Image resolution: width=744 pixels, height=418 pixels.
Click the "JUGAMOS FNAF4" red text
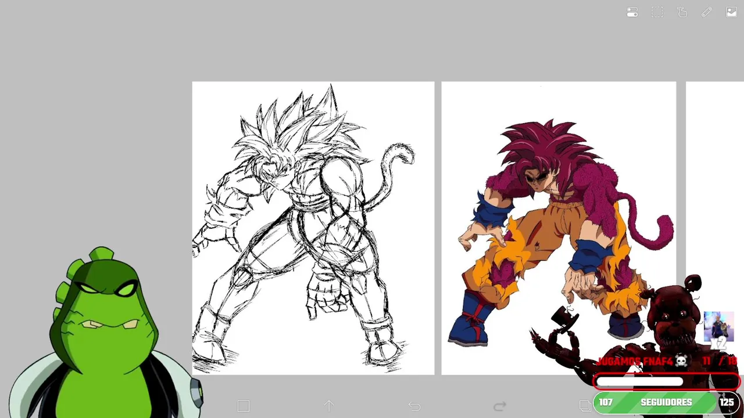click(x=635, y=361)
